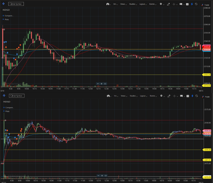Expand crosshair options arrow in top chart
Screen dimensions: 213x183
(x=177, y=4)
